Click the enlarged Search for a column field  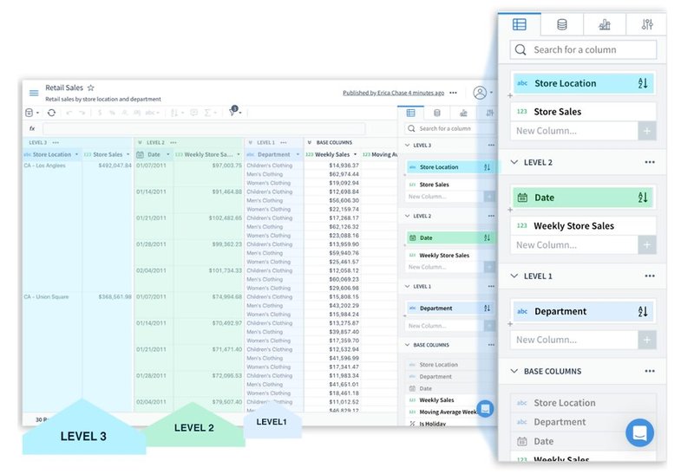583,49
